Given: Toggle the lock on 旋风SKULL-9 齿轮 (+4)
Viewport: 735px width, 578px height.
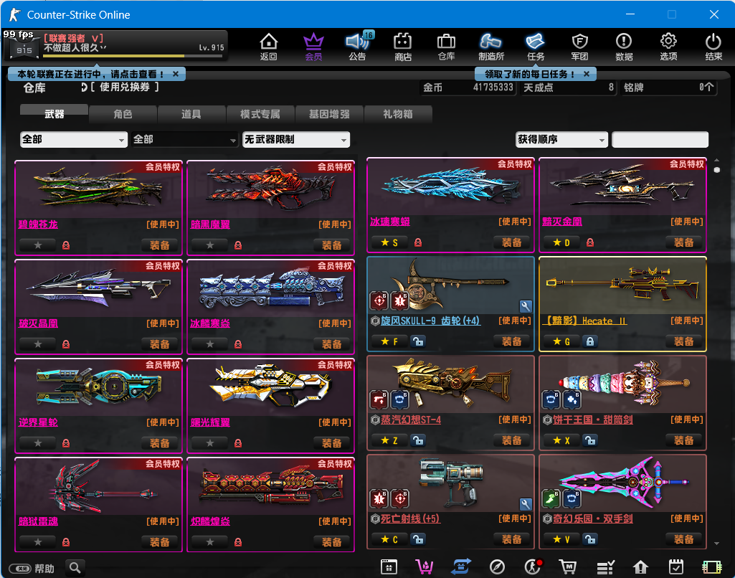Looking at the screenshot, I should [417, 341].
